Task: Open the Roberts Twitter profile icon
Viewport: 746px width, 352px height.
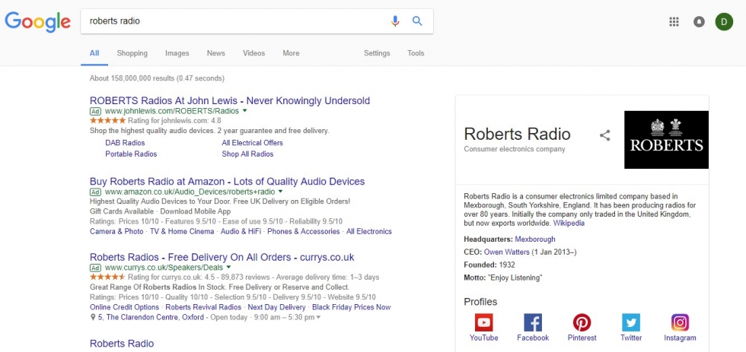Action: 631,322
